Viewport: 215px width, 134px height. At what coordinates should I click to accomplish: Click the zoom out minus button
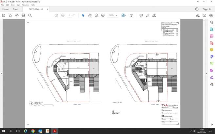(x=96, y=15)
